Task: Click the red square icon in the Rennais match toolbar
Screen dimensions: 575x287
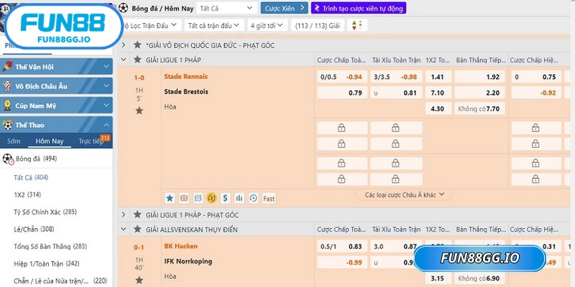Action: coord(184,198)
